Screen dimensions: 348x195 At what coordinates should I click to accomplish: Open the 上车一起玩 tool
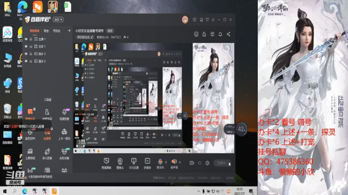pyautogui.click(x=64, y=134)
